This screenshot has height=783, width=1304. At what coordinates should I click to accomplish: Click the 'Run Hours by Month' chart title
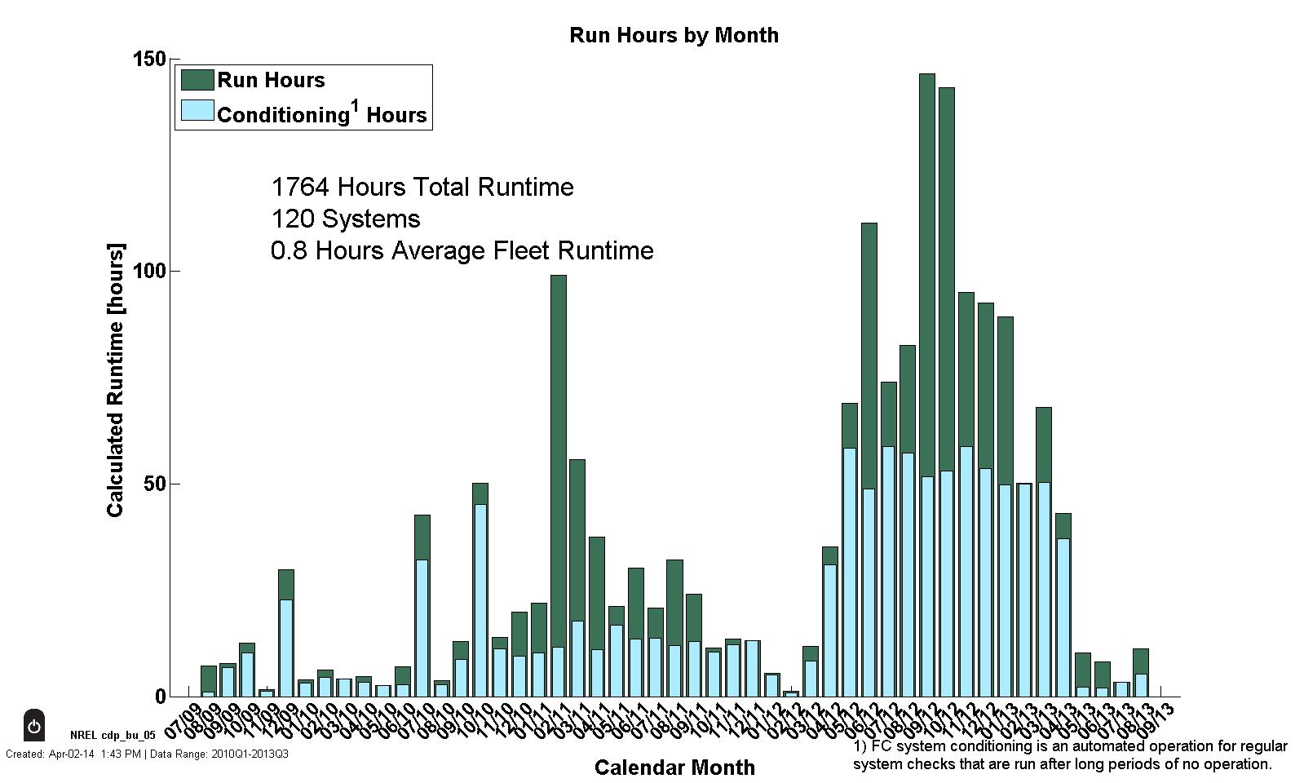[x=674, y=35]
